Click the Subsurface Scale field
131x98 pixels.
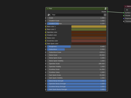tap(77, 52)
